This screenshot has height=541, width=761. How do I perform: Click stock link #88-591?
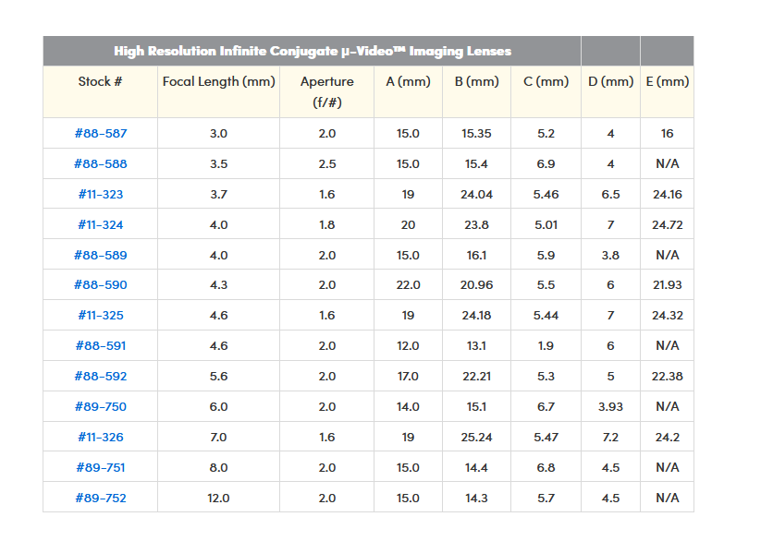coord(101,346)
